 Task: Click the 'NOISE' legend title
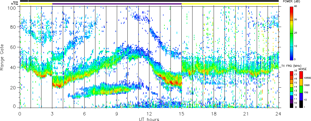pos(302,69)
